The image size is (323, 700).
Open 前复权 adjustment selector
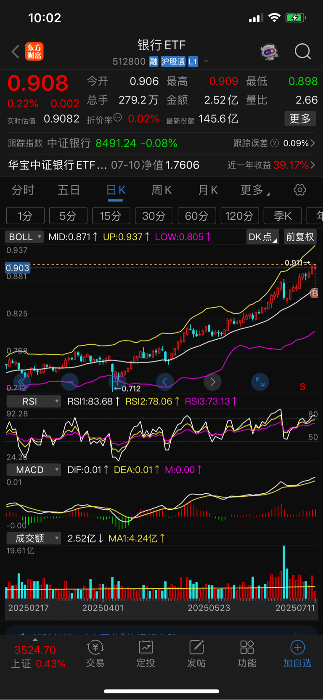tap(300, 237)
